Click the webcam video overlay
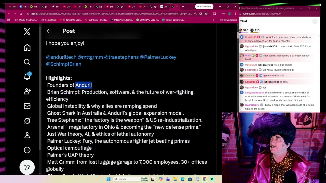Viewport: 326px width, 183px height. tap(274, 147)
